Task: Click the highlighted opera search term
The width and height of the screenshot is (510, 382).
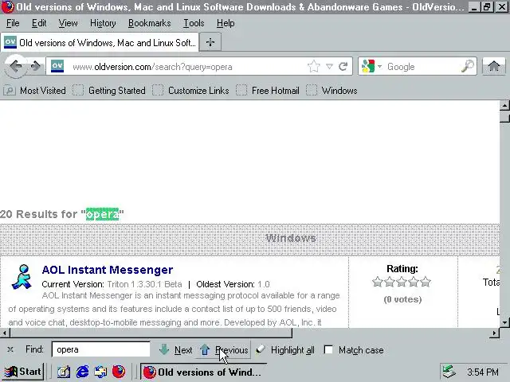Action: [x=102, y=214]
